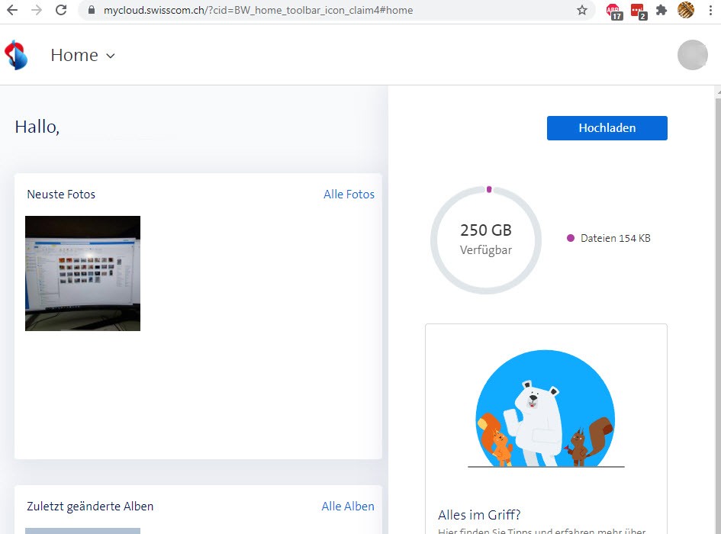Screen dimensions: 721x534
Task: Bookmark this page with the star icon
Action: [x=582, y=11]
